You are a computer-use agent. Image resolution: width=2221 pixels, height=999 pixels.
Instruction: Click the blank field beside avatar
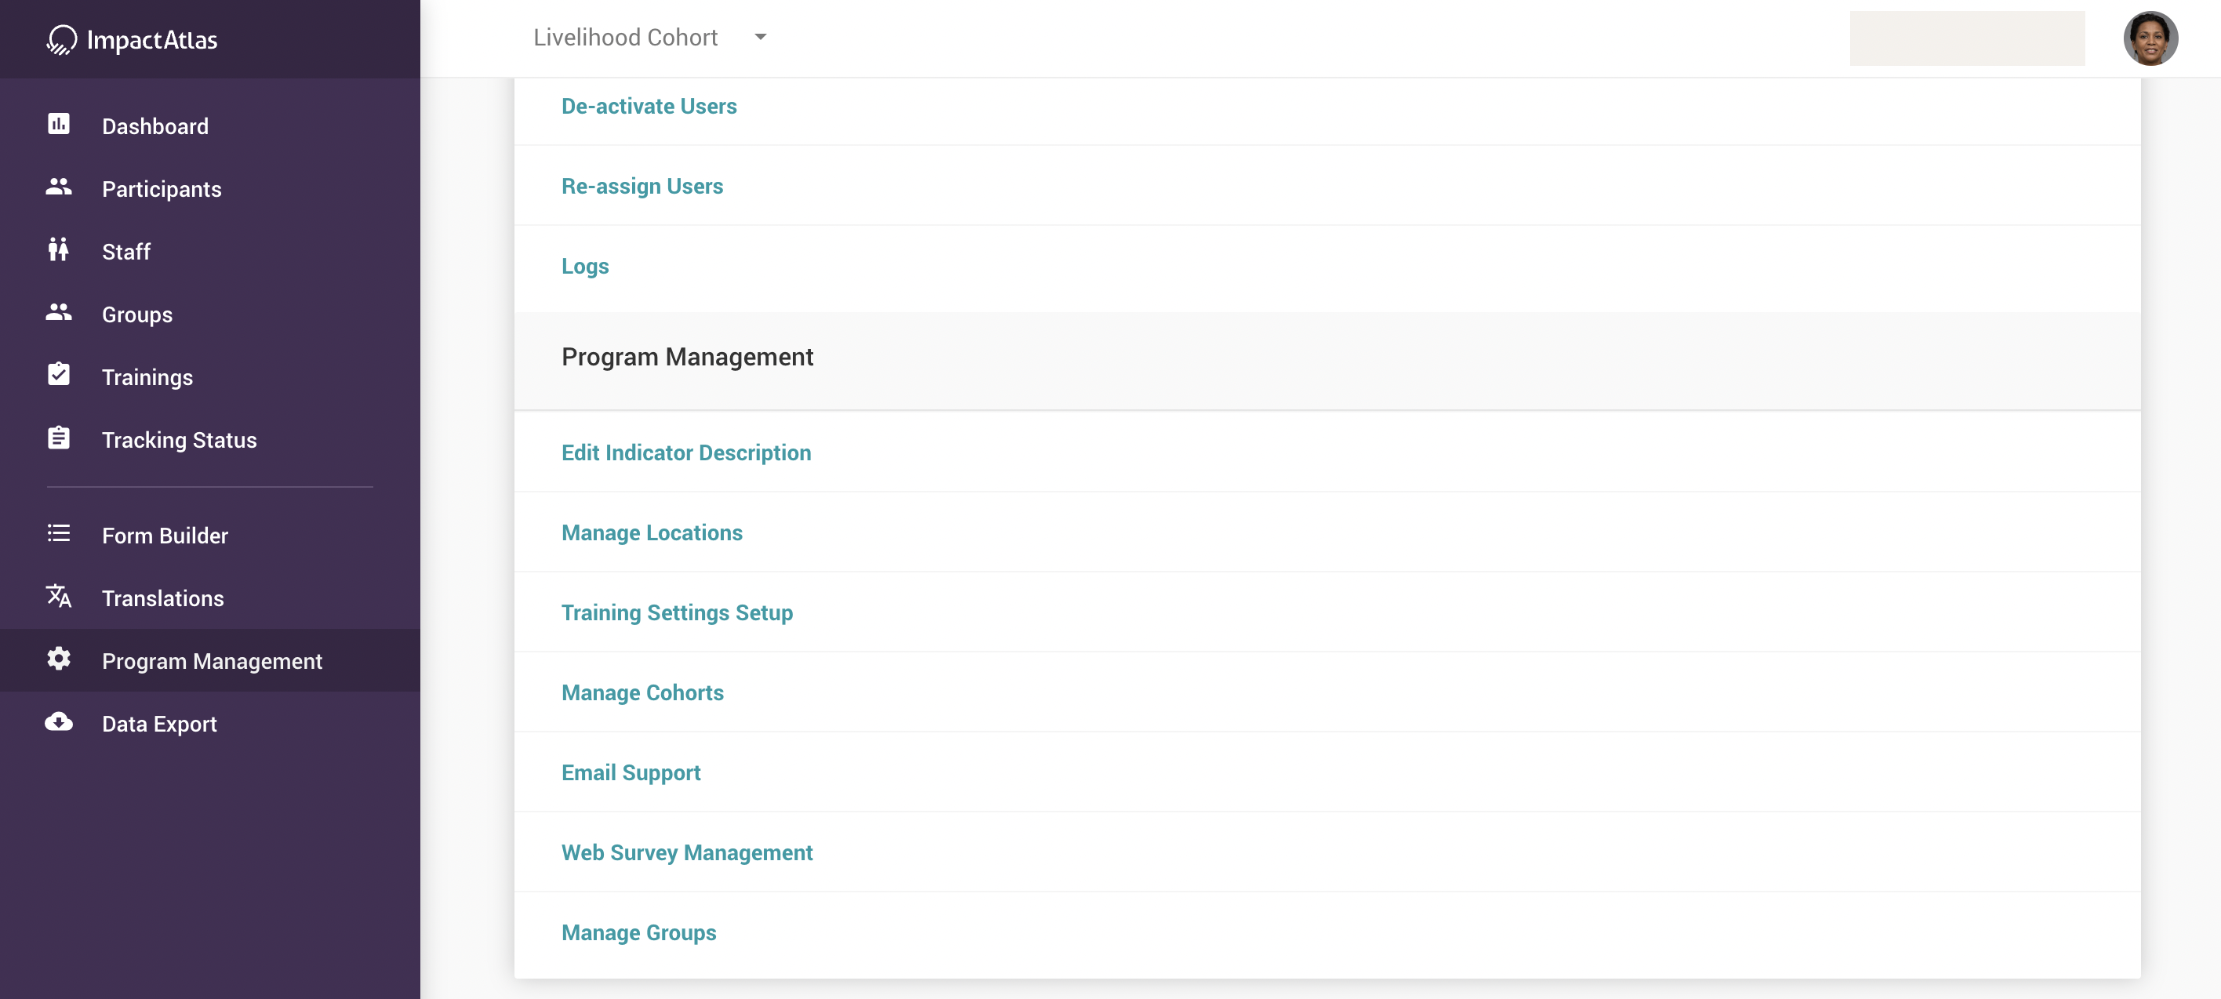(1966, 38)
